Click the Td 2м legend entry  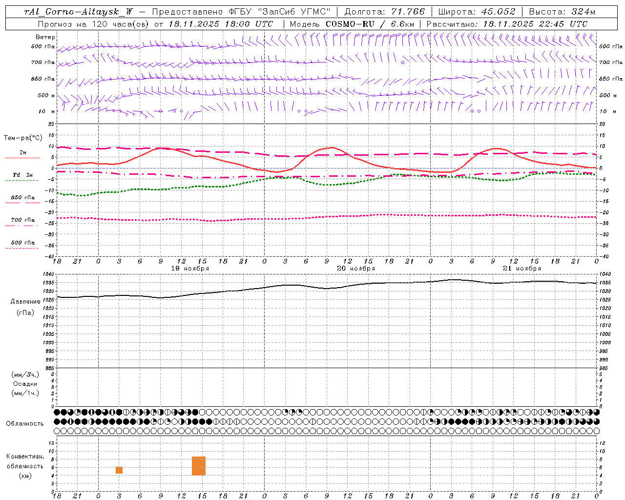pos(22,177)
